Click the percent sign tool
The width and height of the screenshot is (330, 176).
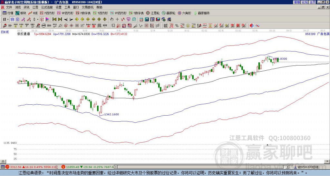coord(177,26)
